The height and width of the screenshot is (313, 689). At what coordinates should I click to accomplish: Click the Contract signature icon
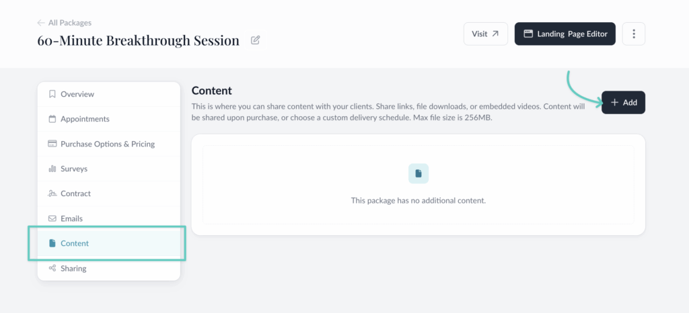point(52,193)
